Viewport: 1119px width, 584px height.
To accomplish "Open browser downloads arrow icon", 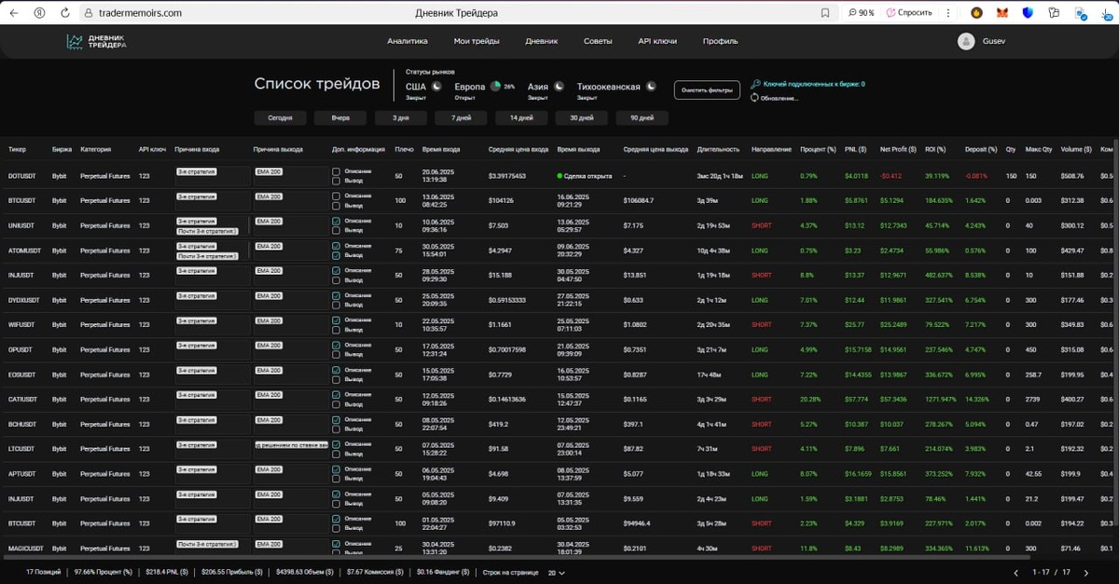I will pyautogui.click(x=1107, y=13).
